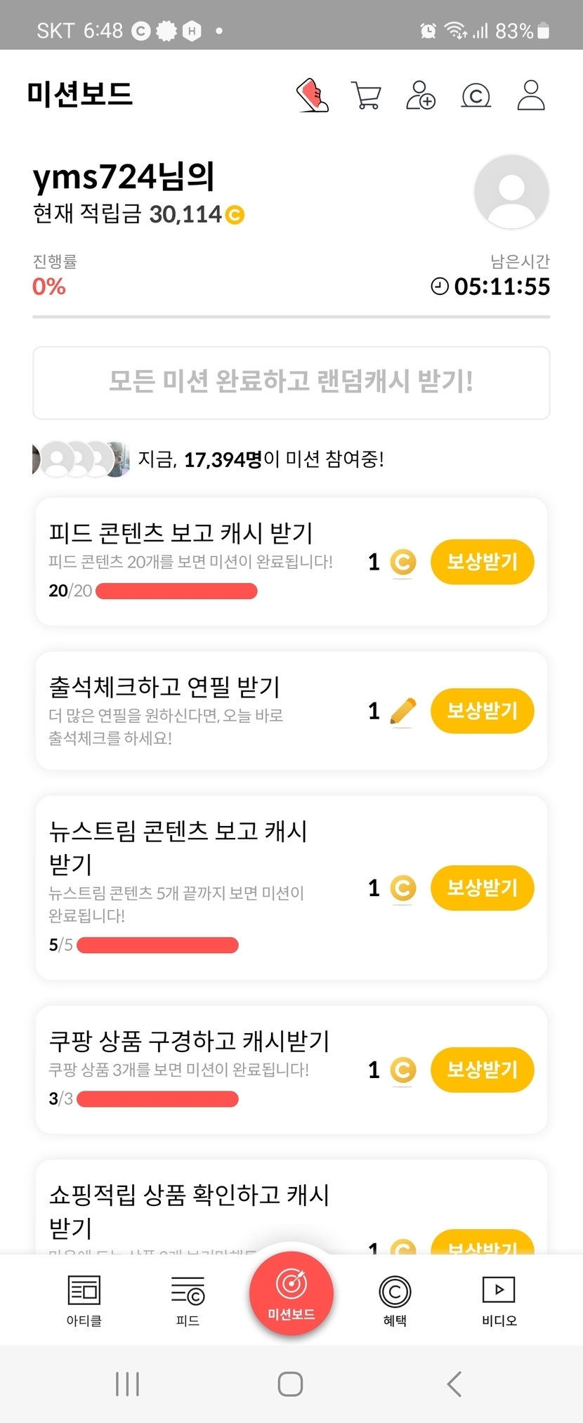The width and height of the screenshot is (583, 1423).
Task: Tap the red sneaker icon in header
Action: (x=313, y=95)
